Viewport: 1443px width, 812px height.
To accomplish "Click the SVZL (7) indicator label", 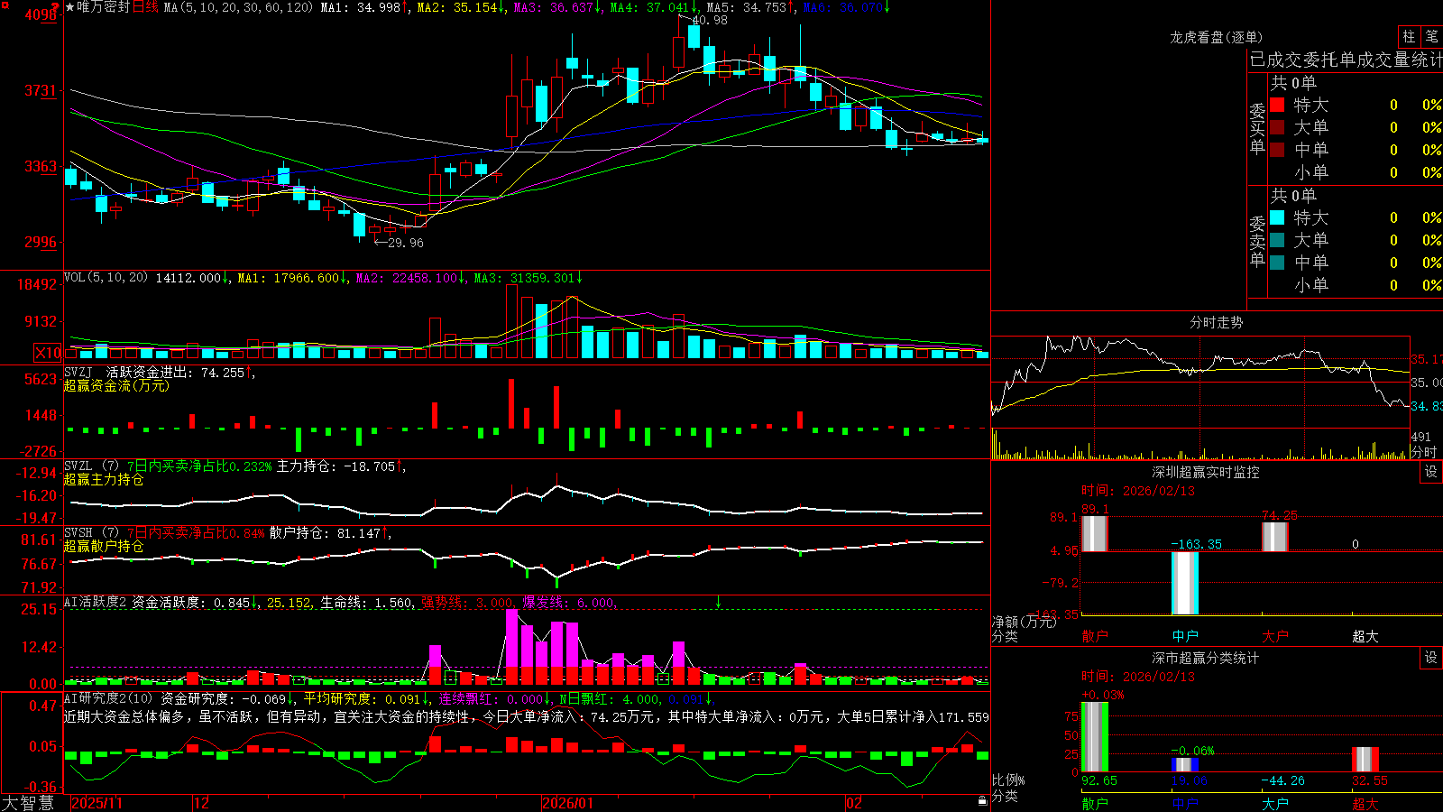I will coord(92,466).
